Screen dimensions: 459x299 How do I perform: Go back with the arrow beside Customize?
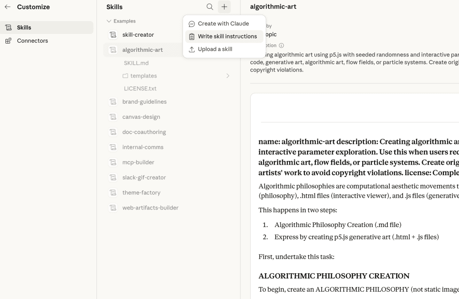click(x=8, y=7)
